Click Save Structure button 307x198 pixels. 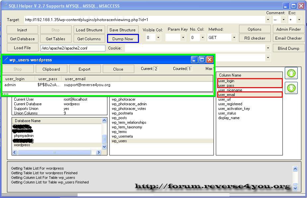123,30
